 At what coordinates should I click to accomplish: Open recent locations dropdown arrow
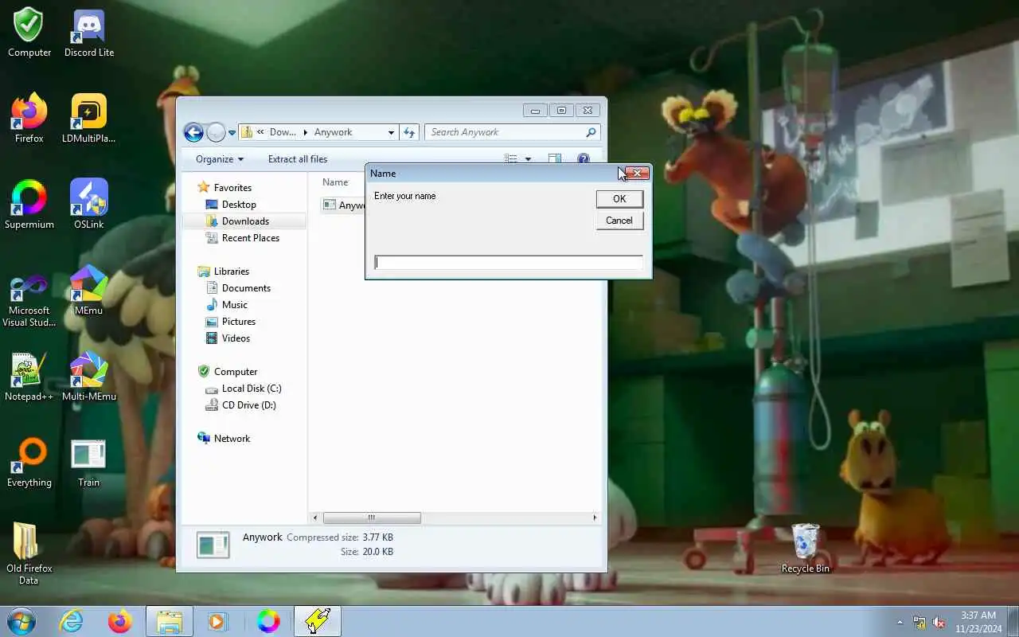[232, 133]
